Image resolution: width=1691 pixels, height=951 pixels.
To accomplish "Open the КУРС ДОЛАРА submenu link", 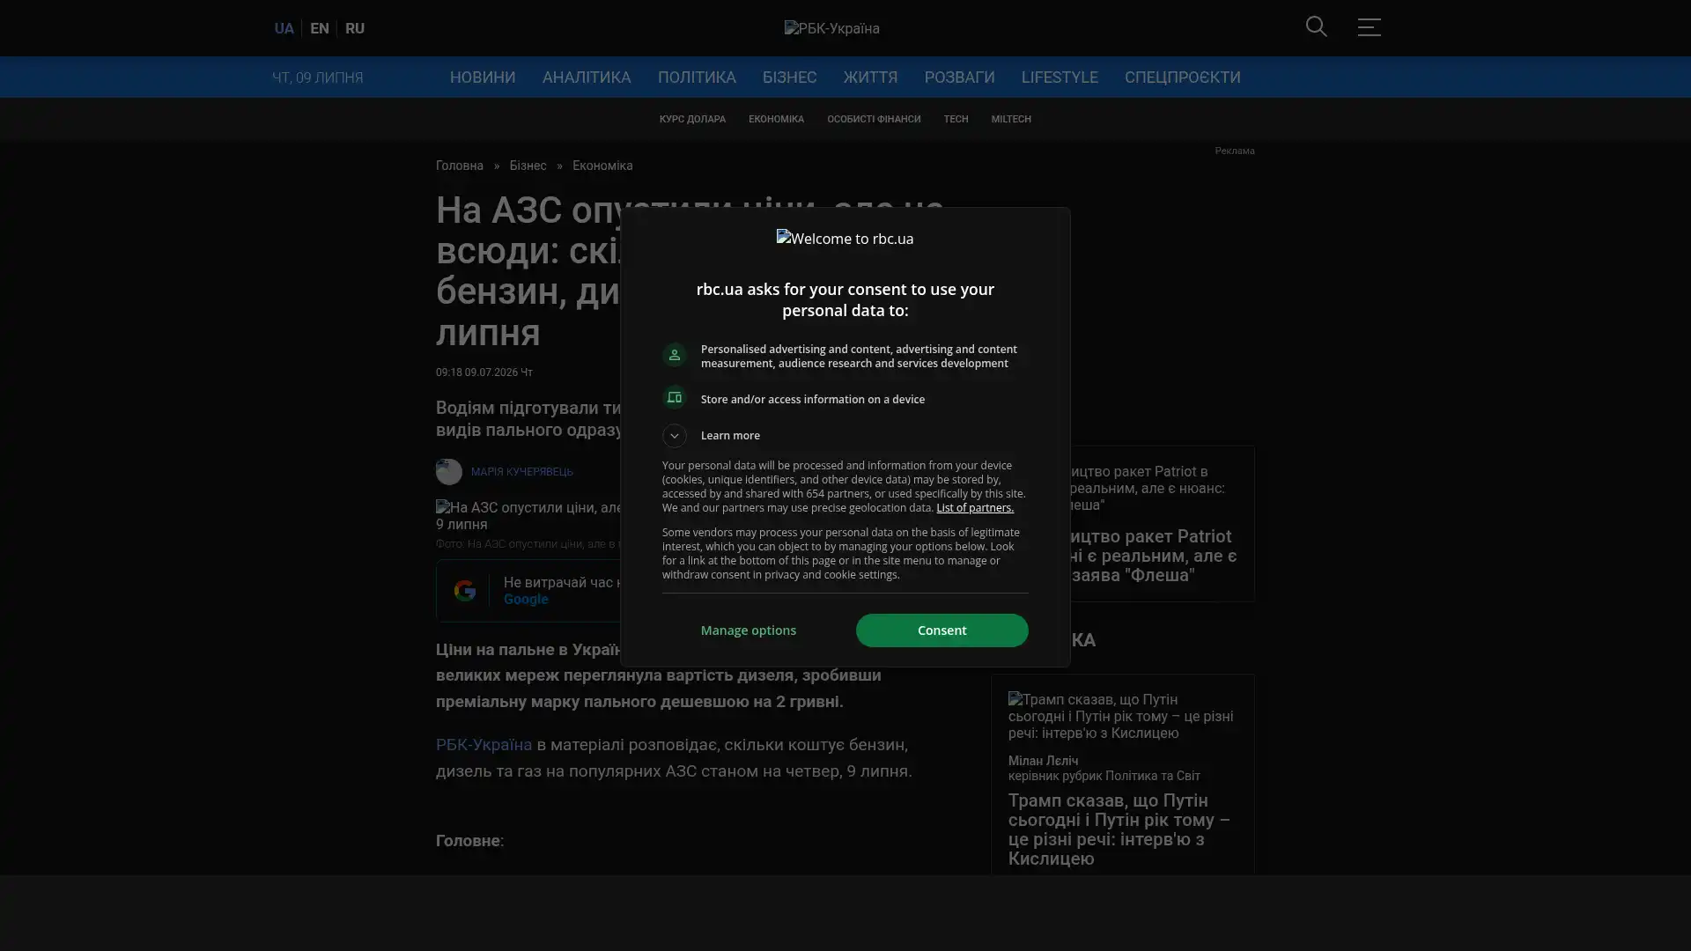I will pyautogui.click(x=692, y=119).
